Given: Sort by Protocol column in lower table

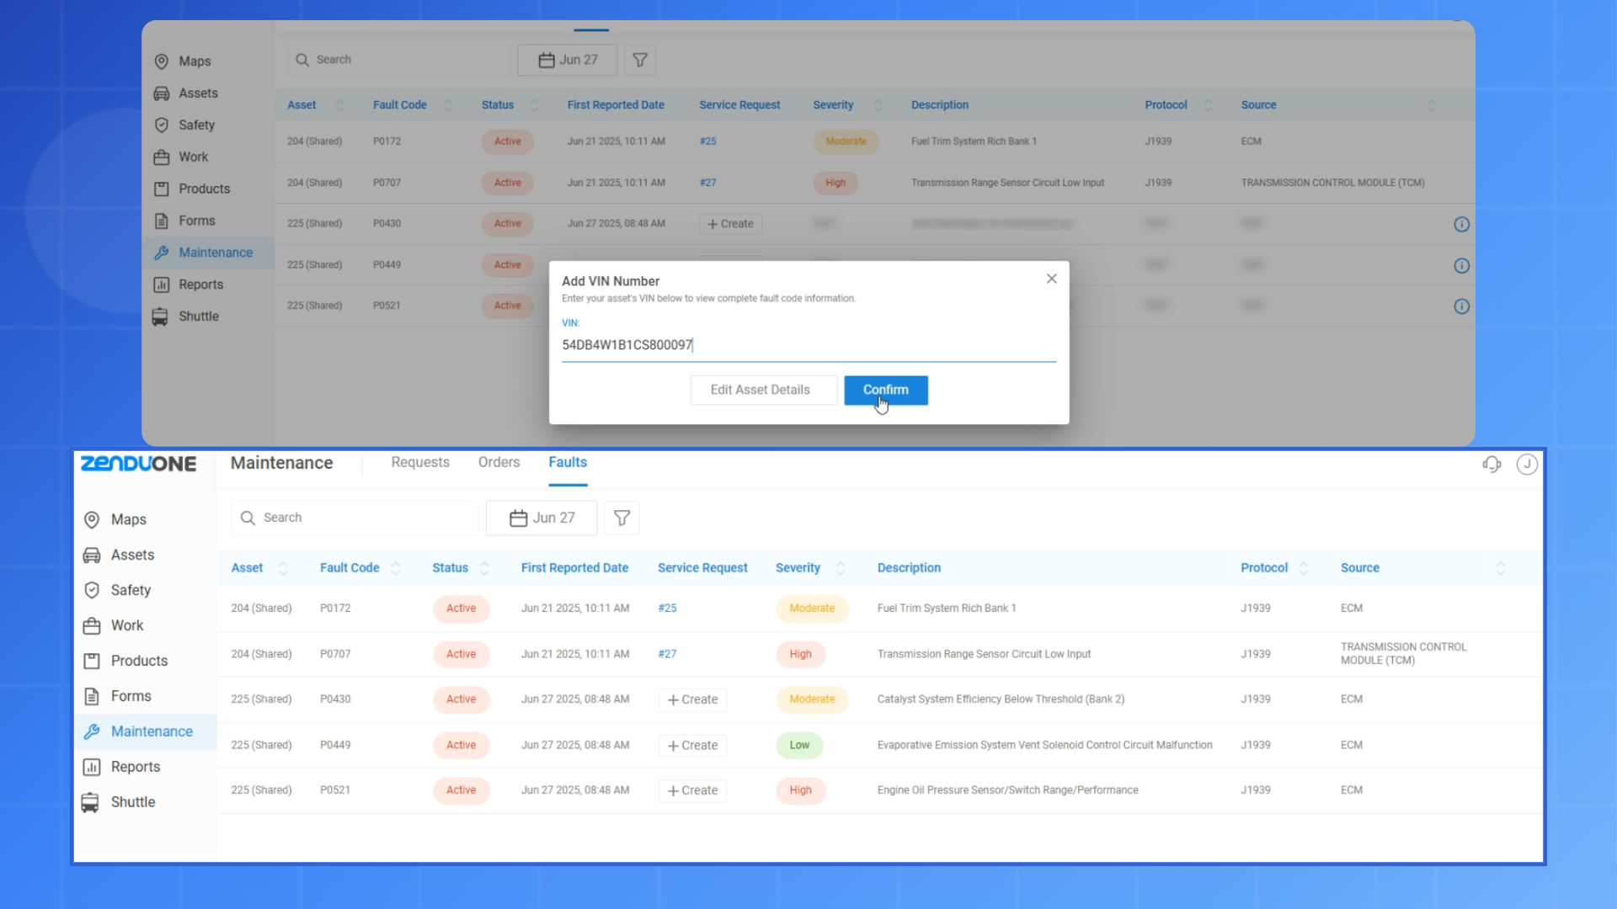Looking at the screenshot, I should click(x=1303, y=568).
